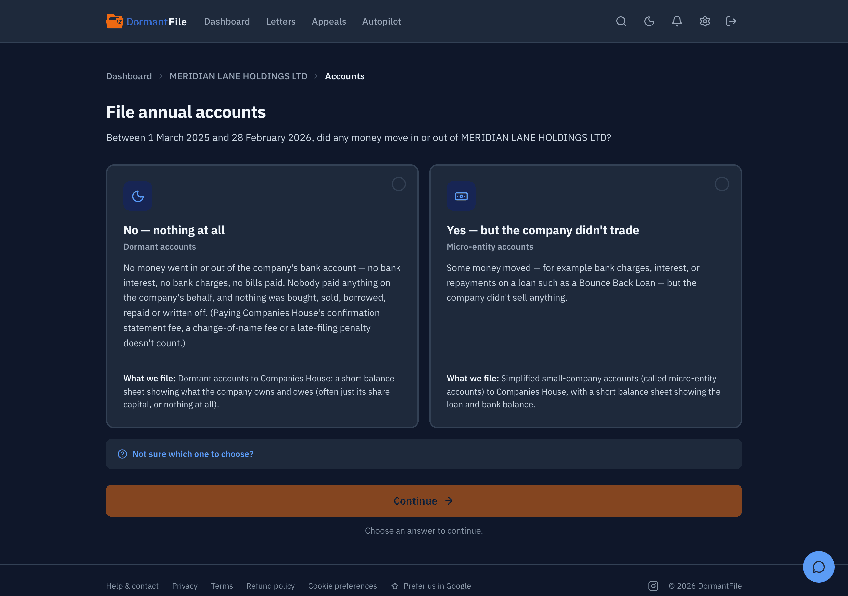Click the star icon beside Prefer us in Google

pos(395,586)
